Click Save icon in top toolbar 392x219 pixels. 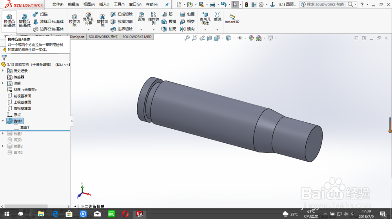point(201,4)
